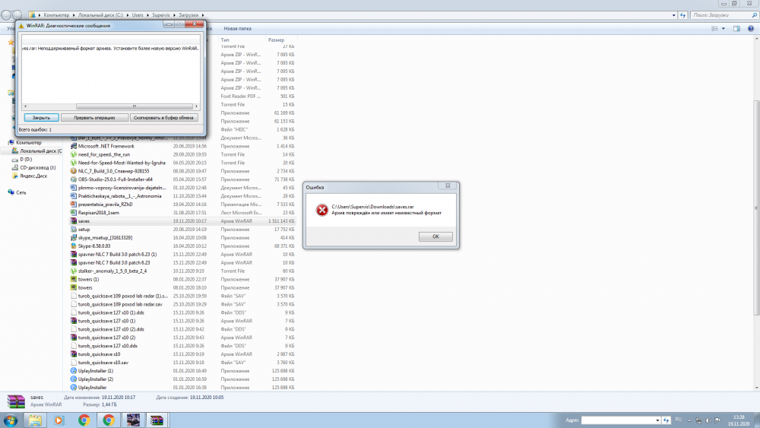
Task: Select Яндекс.Диск in the navigation tree
Action: (x=33, y=176)
